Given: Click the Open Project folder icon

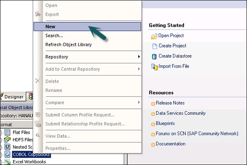Looking at the screenshot, I should point(154,36).
